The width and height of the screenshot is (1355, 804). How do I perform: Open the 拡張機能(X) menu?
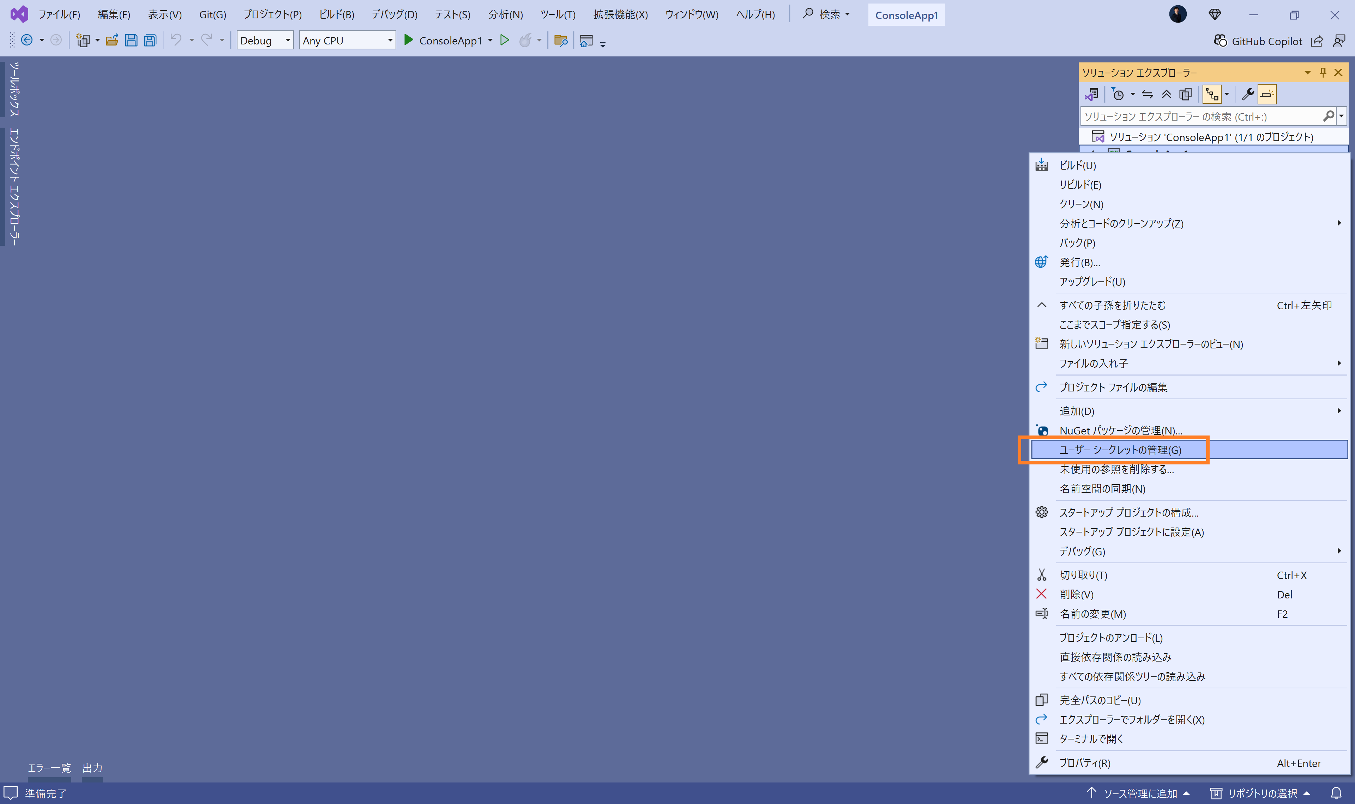pyautogui.click(x=620, y=14)
